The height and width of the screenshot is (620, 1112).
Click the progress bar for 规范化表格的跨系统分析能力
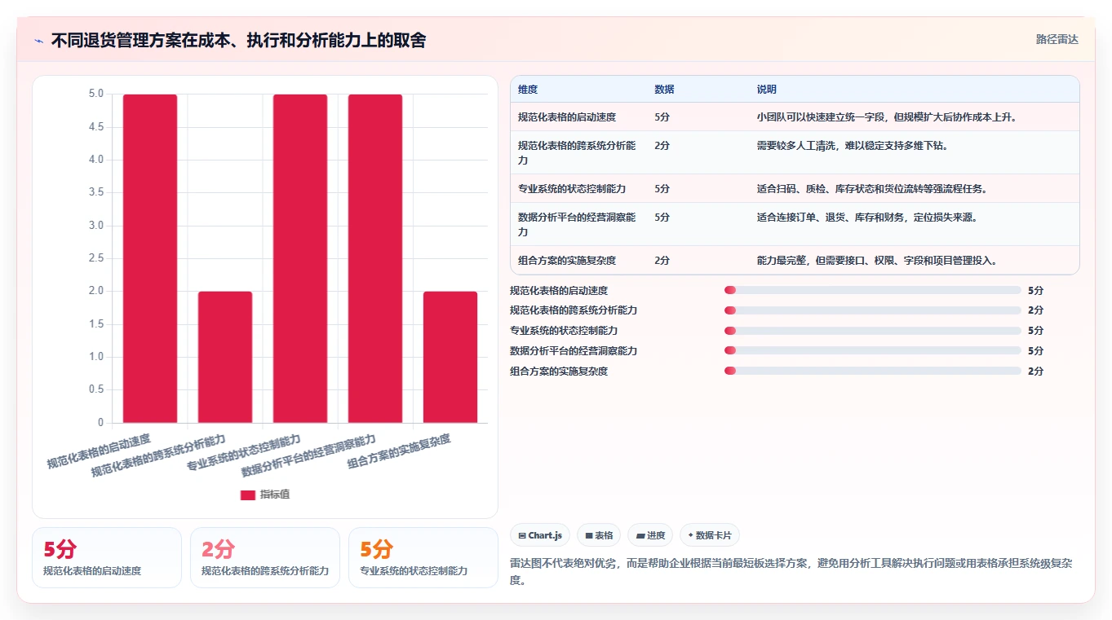pyautogui.click(x=872, y=310)
